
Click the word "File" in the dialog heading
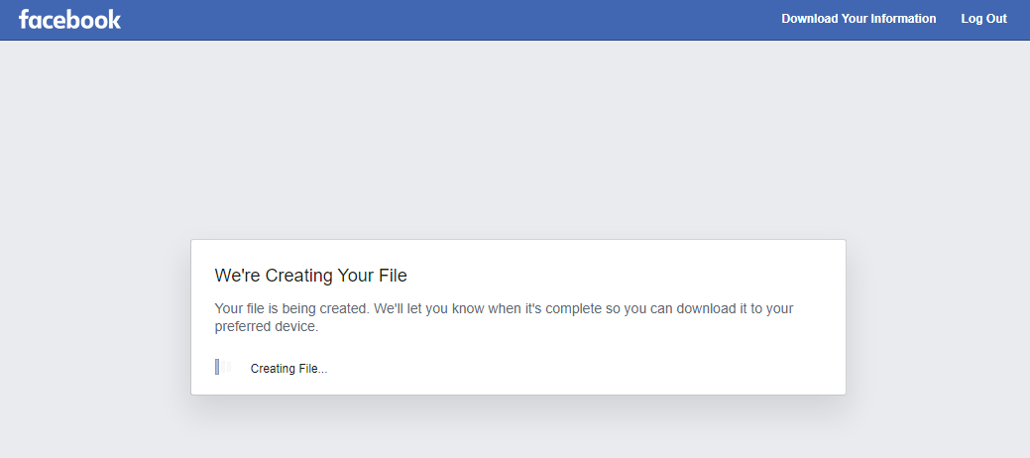391,276
